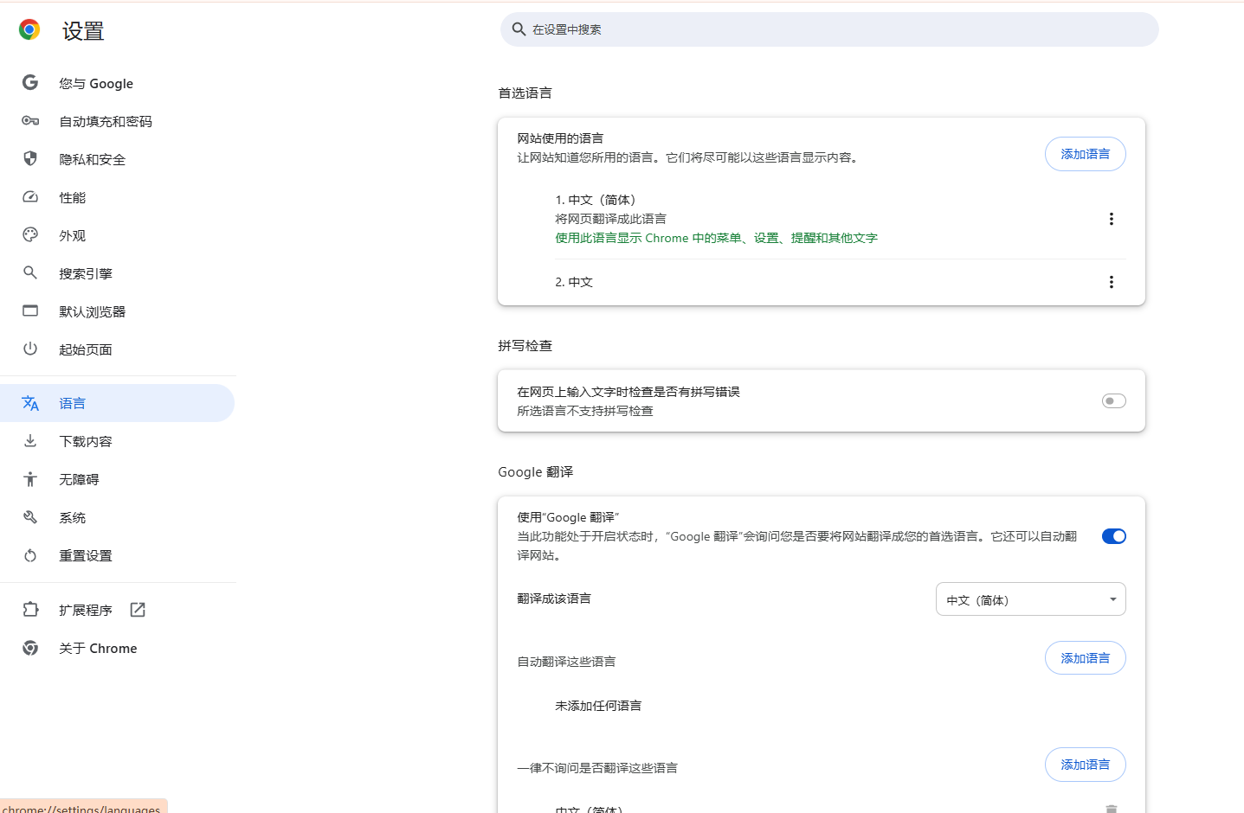Click the speedometer icon for 性能

point(30,197)
